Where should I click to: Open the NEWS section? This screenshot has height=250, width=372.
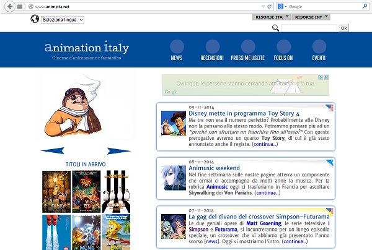click(177, 50)
